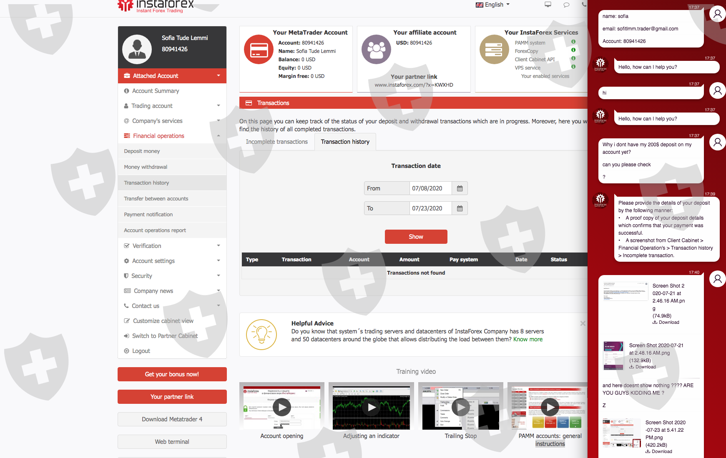Expand the Company's services submenu arrow

219,120
